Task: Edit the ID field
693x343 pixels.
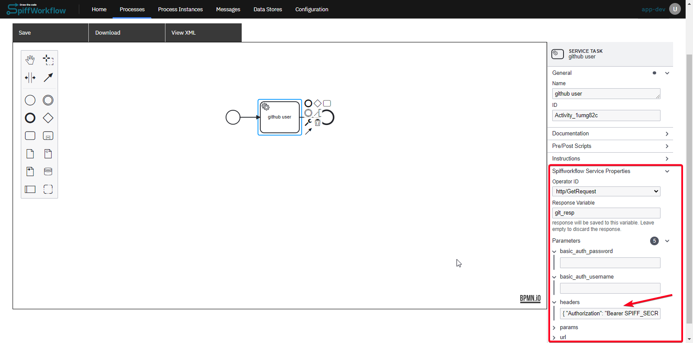Action: pyautogui.click(x=606, y=115)
